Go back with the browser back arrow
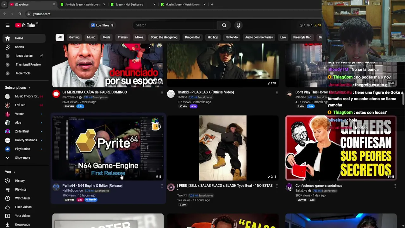This screenshot has width=405, height=228. (4, 14)
